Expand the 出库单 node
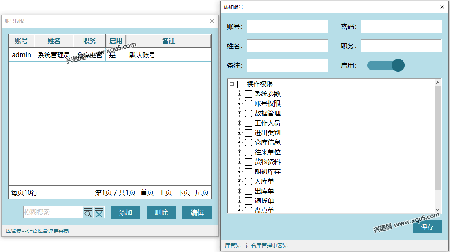Screen dimensions: 450x252 pyautogui.click(x=239, y=191)
